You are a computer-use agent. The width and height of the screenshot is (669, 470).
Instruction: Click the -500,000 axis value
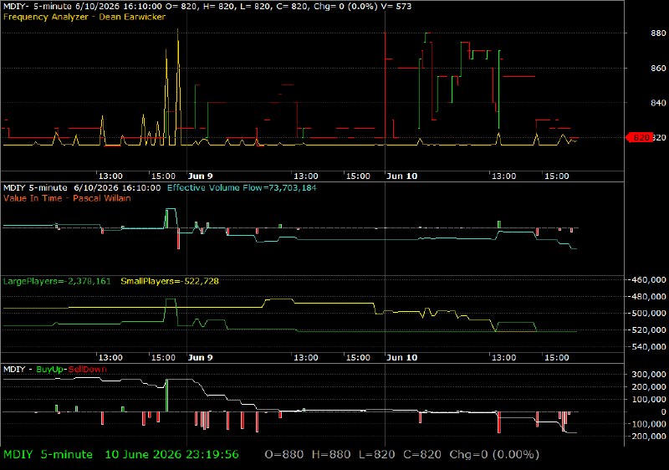(x=648, y=313)
